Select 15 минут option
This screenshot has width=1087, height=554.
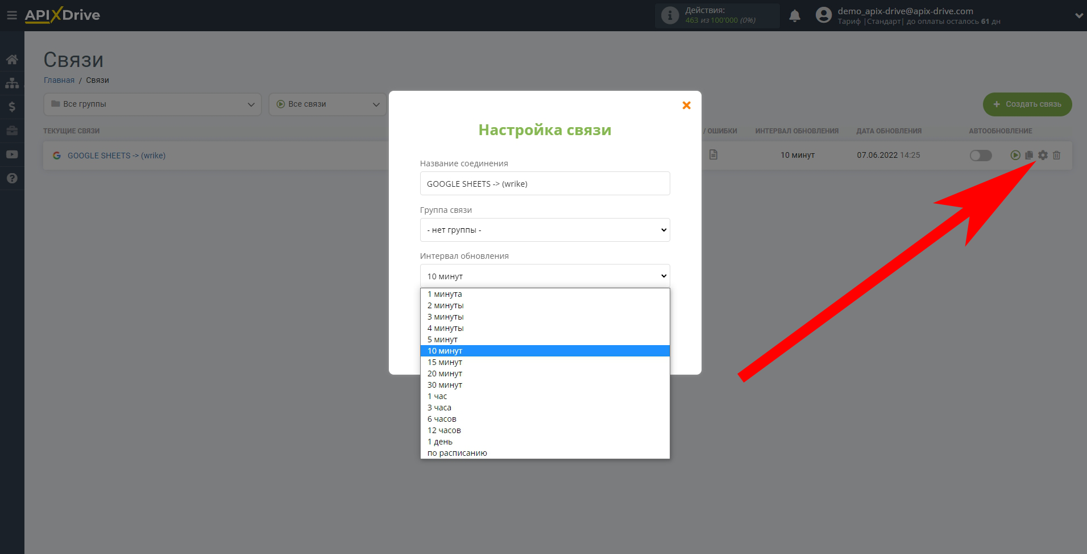click(x=545, y=362)
